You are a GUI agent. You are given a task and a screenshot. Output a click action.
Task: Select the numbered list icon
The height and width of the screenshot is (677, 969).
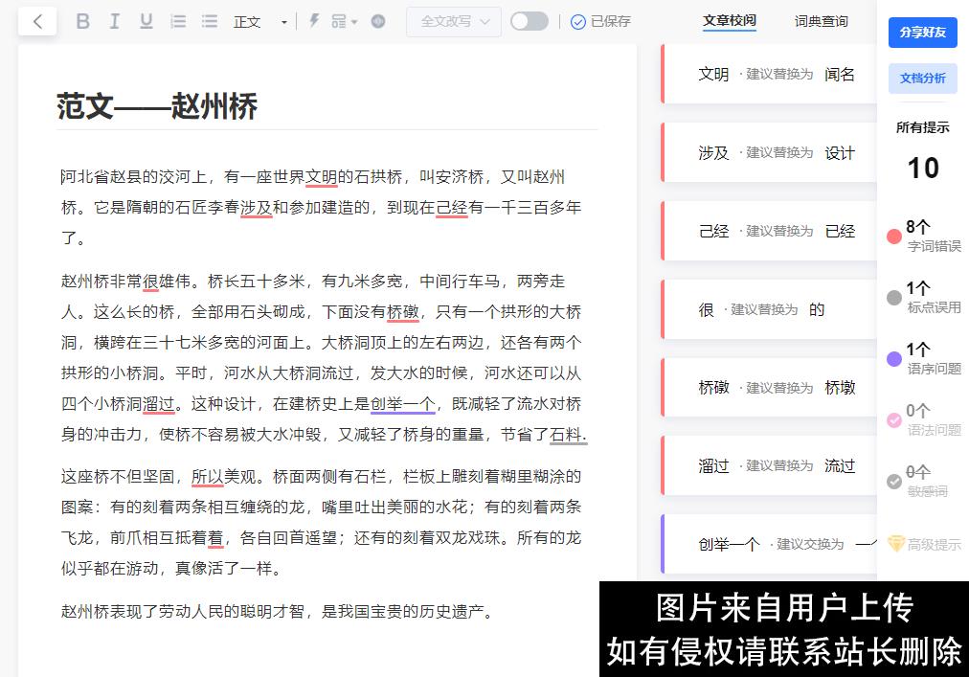click(x=178, y=21)
